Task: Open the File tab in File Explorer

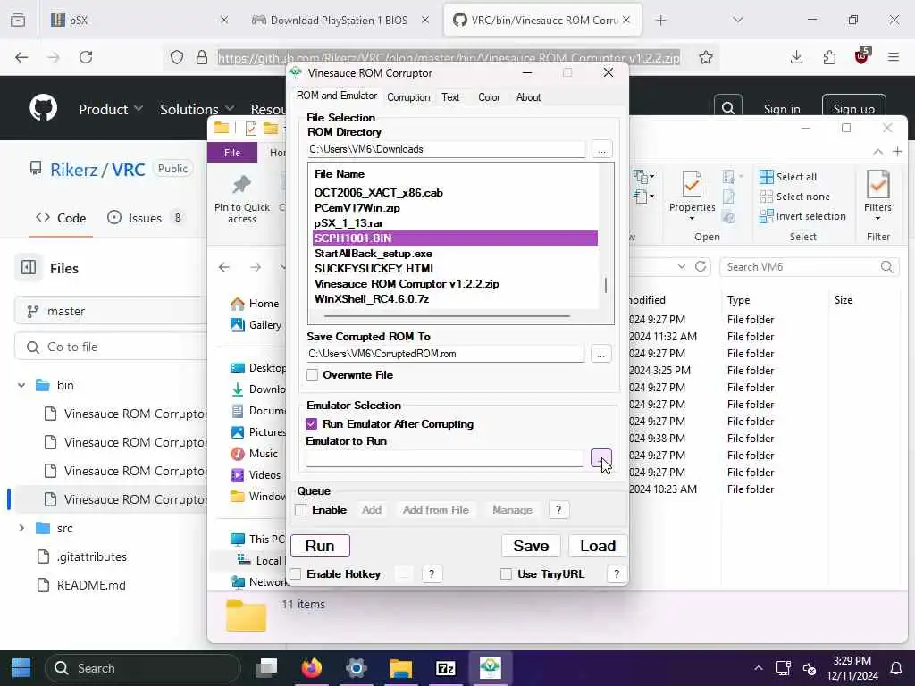Action: click(x=231, y=152)
